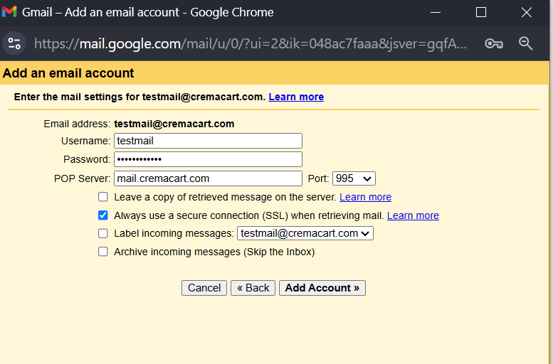This screenshot has width=553, height=364.
Task: Maximize the Chrome popup window
Action: (x=481, y=12)
